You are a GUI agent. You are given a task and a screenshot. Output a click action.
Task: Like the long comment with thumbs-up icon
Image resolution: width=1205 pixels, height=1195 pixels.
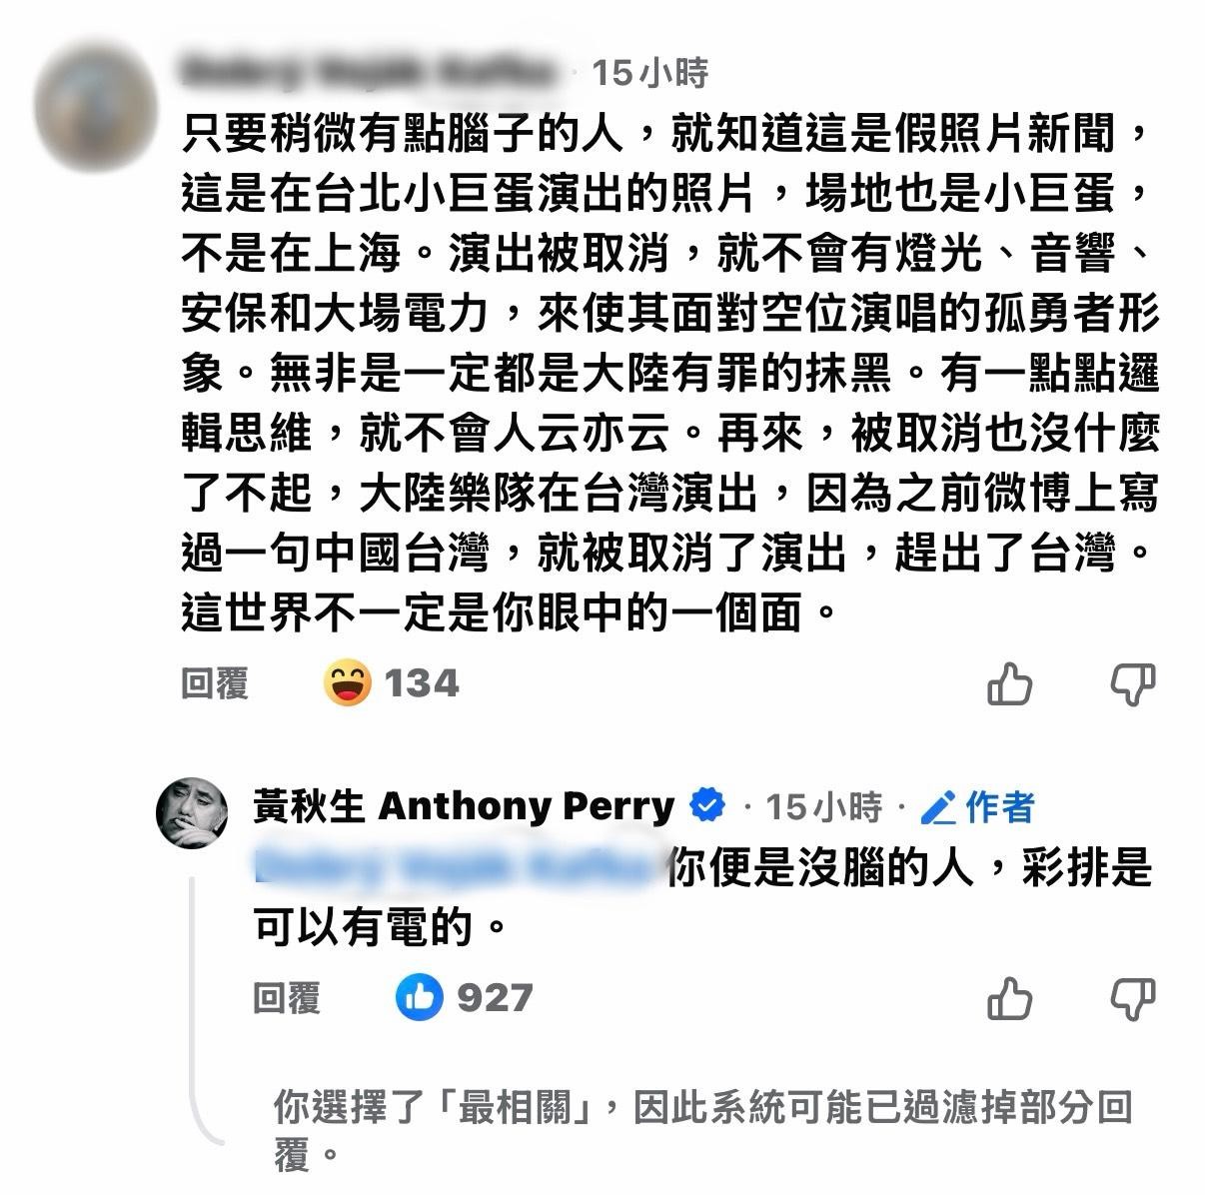tap(1009, 684)
